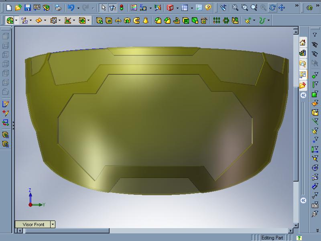
Task: Click Zoom to Fit magnifier
Action: click(x=235, y=8)
